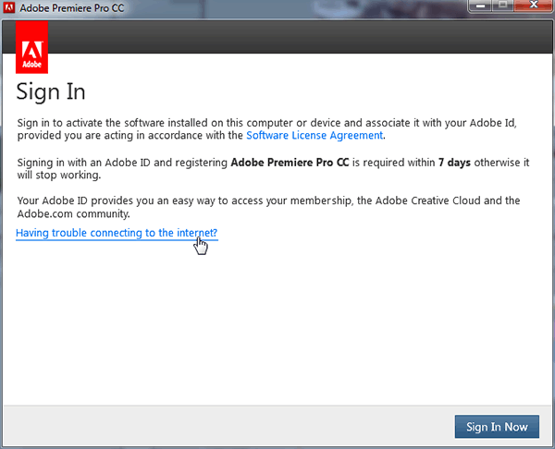Close the Adobe Premiere Pro CC window
The height and width of the screenshot is (449, 555).
534,6
